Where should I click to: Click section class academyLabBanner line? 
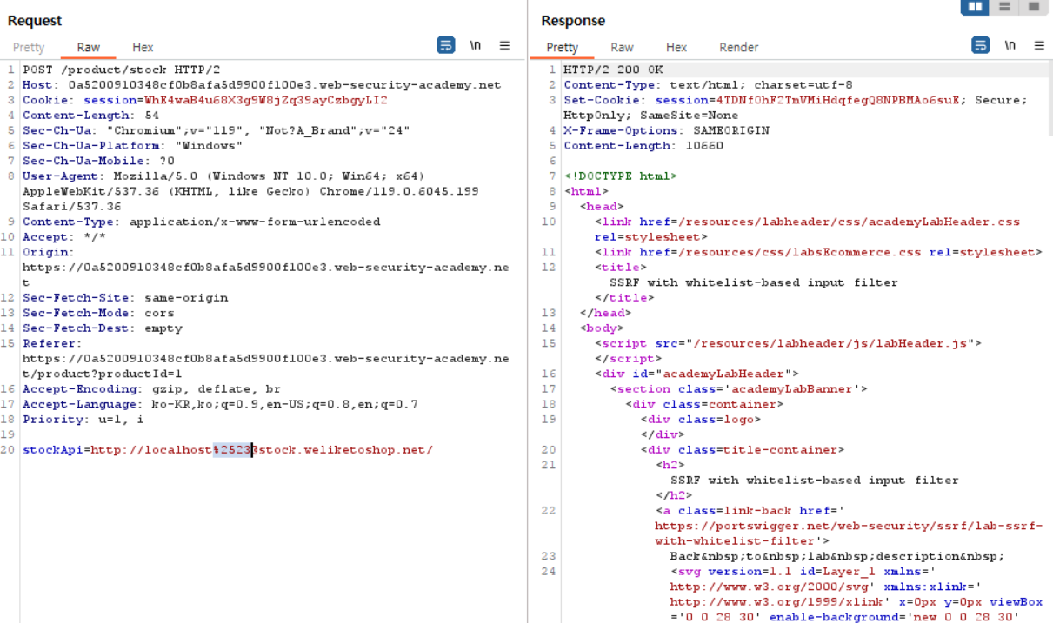pyautogui.click(x=738, y=389)
